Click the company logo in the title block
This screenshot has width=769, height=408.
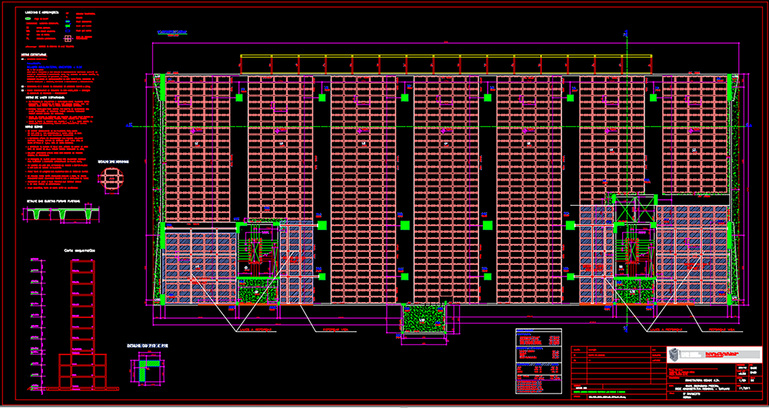click(x=714, y=354)
